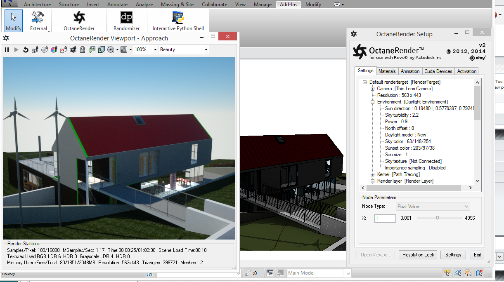This screenshot has width=504, height=282.
Task: Select the white balance picker tool
Action: pos(45,50)
